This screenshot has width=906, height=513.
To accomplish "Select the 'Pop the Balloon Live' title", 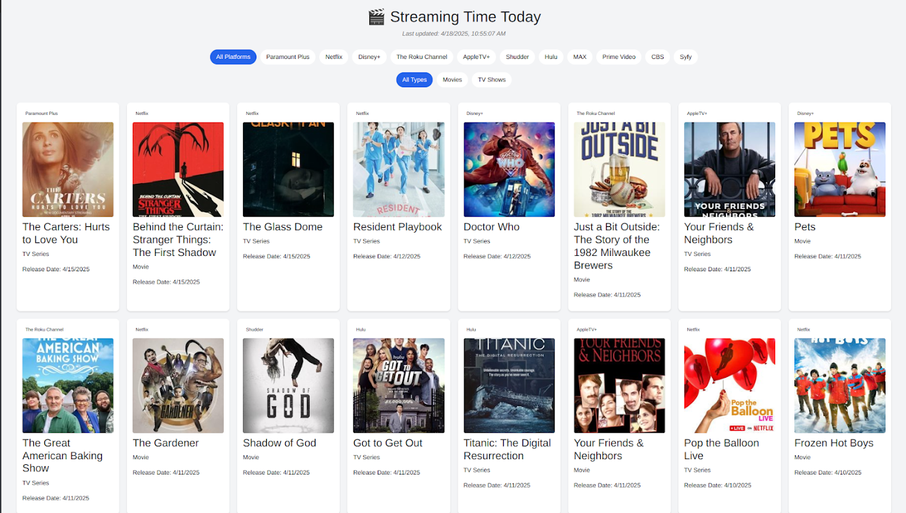I will click(x=721, y=450).
